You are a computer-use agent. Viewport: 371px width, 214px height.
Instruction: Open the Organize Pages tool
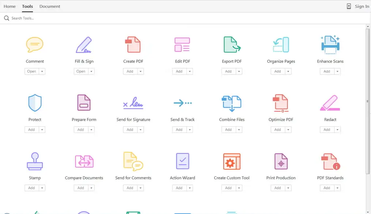281,45
